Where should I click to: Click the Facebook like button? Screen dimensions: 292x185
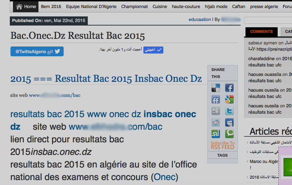pyautogui.click(x=153, y=50)
